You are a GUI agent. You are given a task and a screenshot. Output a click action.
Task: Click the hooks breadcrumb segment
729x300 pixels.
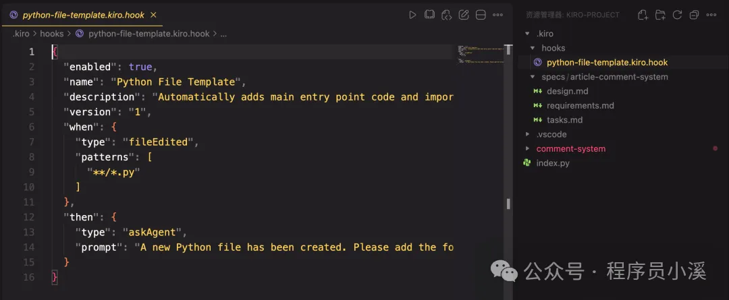click(51, 34)
